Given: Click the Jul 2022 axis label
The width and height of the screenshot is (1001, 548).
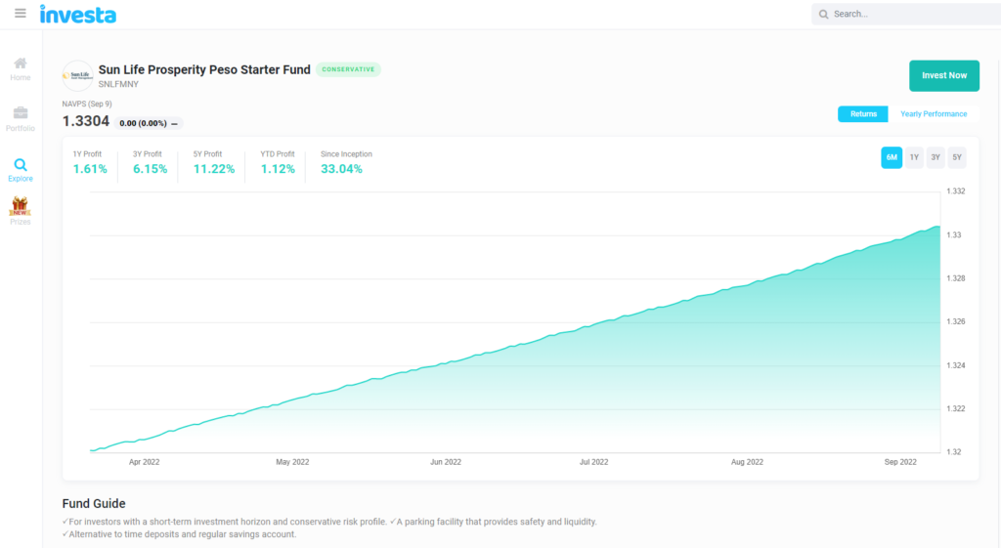Looking at the screenshot, I should [593, 462].
